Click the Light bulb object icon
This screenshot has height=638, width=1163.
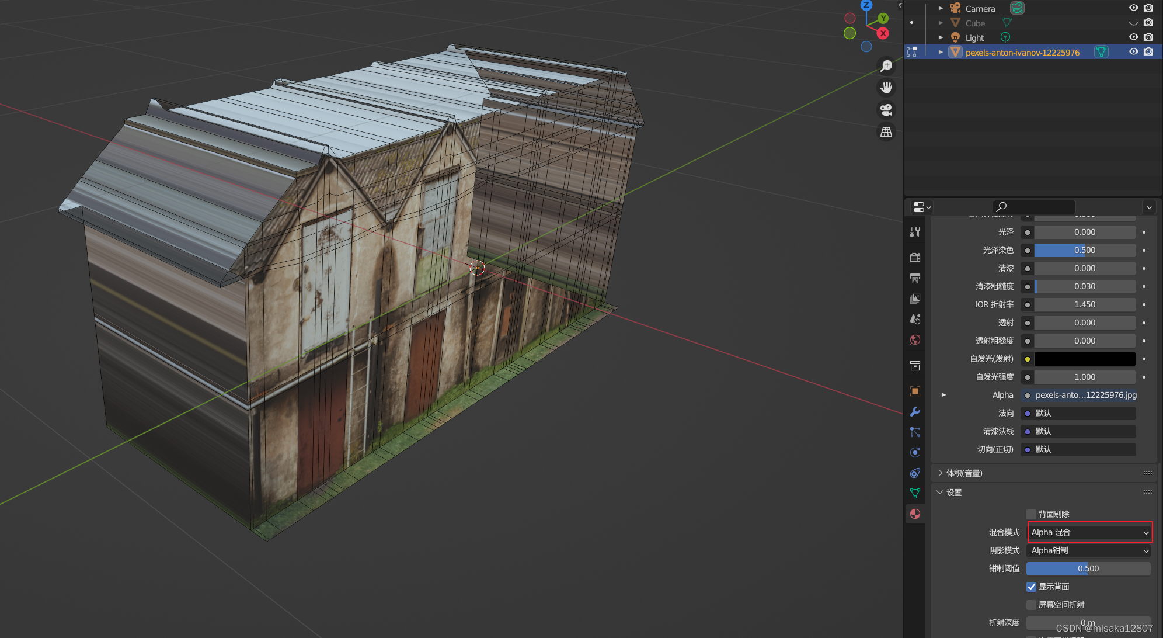(x=955, y=37)
